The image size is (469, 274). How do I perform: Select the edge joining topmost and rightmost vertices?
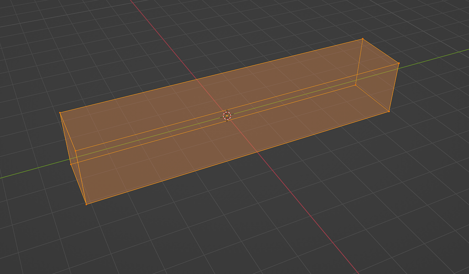(380, 51)
